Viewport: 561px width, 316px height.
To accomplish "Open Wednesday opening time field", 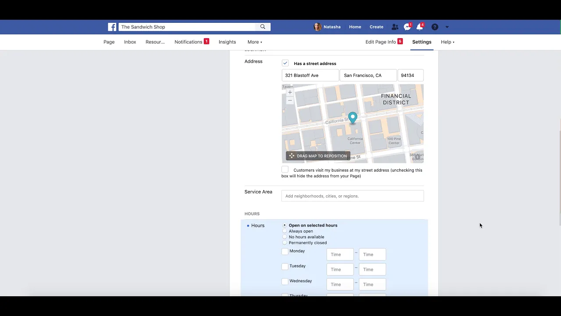I will pos(340,284).
